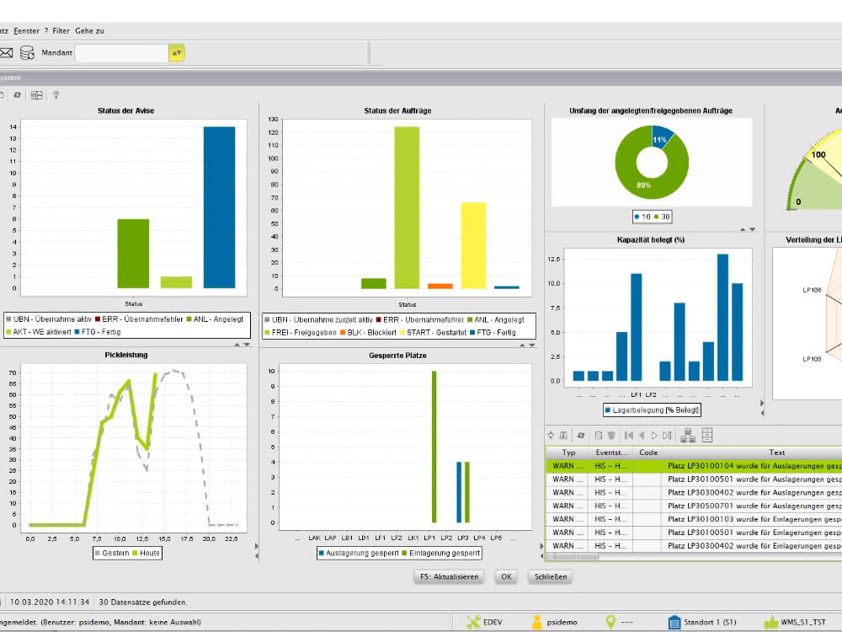This screenshot has height=632, width=842.
Task: Open the Filter menu
Action: [61, 30]
